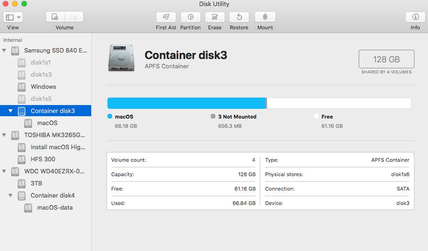Open the Partition tool

191,17
